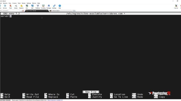Click the 'M-U Undo' nano shortcut
181x101 pixels.
click(x=137, y=94)
